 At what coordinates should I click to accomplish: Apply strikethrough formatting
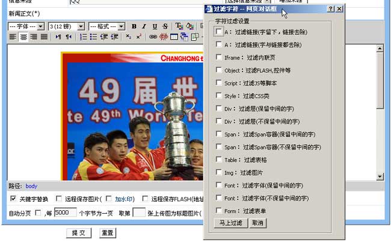click(165, 26)
